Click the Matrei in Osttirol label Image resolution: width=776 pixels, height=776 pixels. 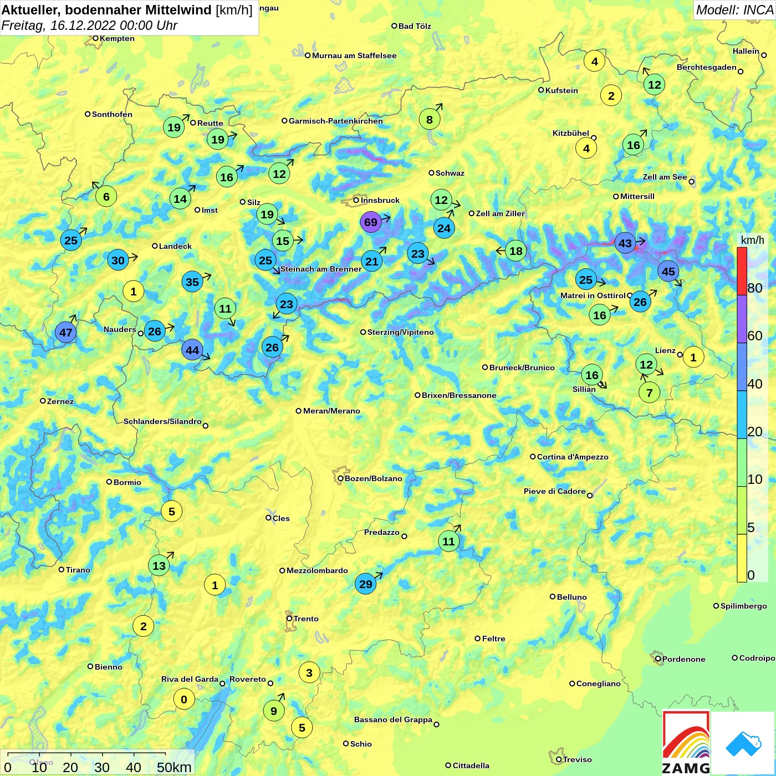pyautogui.click(x=593, y=295)
